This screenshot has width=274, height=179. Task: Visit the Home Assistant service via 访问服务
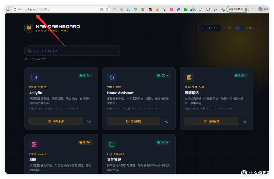pyautogui.click(x=134, y=121)
